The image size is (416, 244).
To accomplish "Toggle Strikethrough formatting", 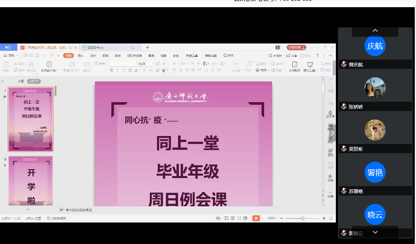I will [130, 70].
